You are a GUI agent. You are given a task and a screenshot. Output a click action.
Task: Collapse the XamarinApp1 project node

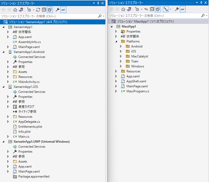(3, 27)
